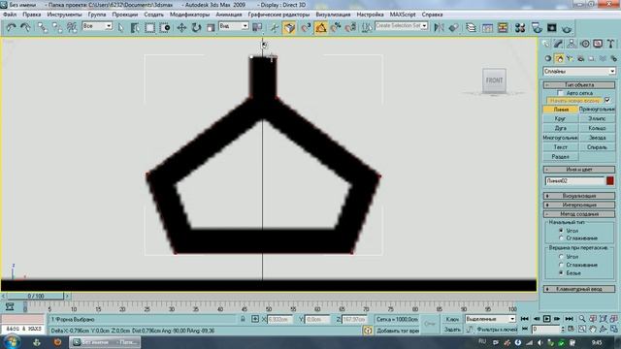Switch to the Modify panel tab
Viewport: 621px width, 349px height.
pos(559,44)
